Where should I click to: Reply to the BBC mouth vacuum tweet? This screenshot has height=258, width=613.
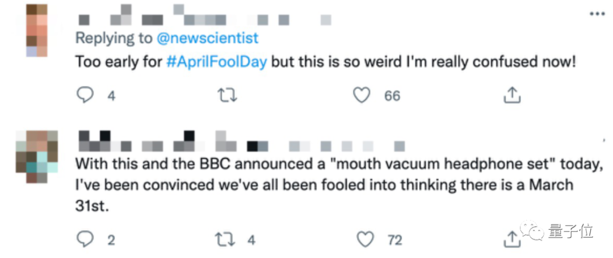[x=85, y=239]
